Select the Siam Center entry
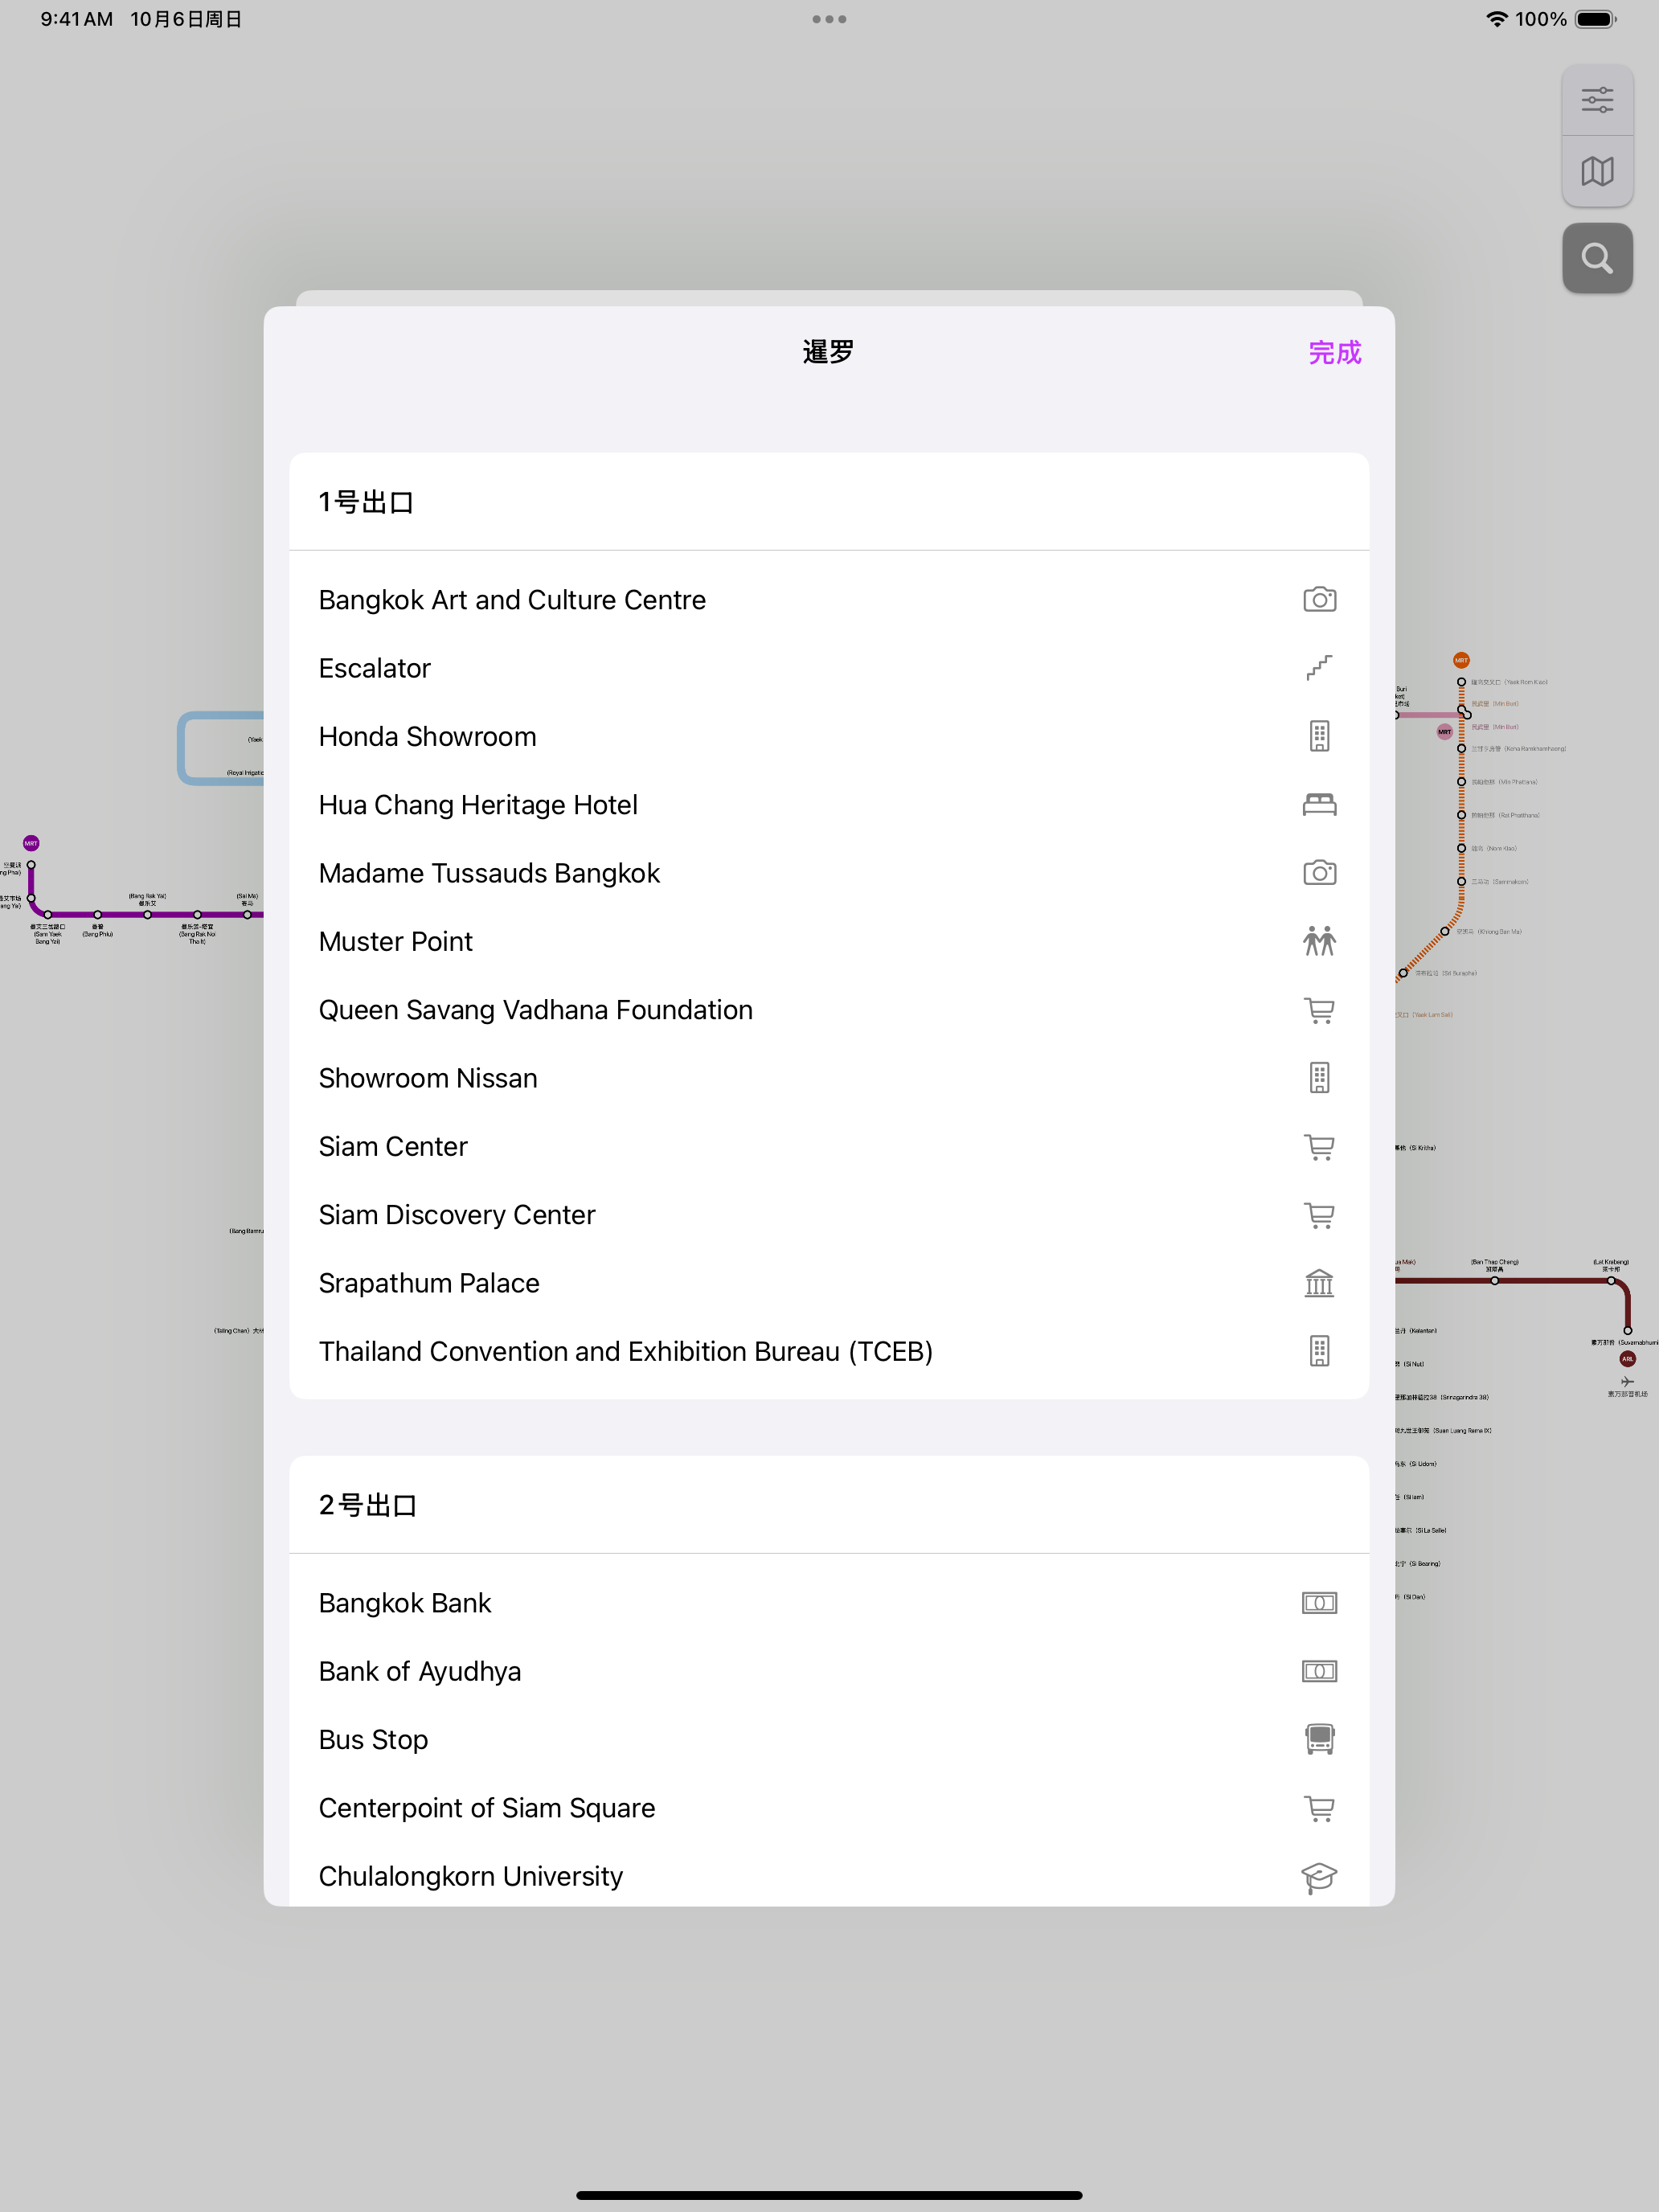1659x2212 pixels. [829, 1146]
